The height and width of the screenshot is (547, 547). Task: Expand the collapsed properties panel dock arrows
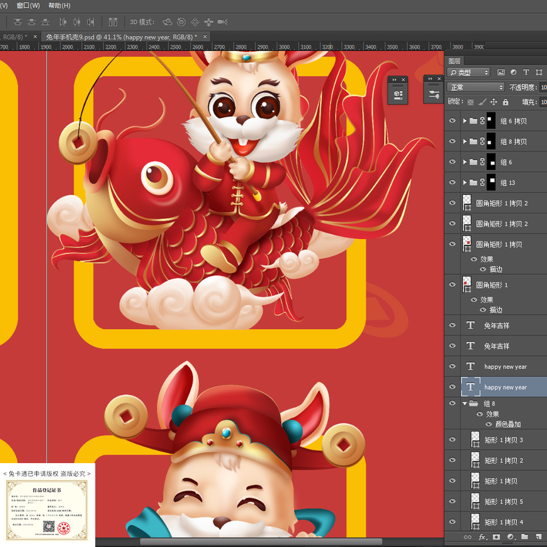[x=430, y=78]
